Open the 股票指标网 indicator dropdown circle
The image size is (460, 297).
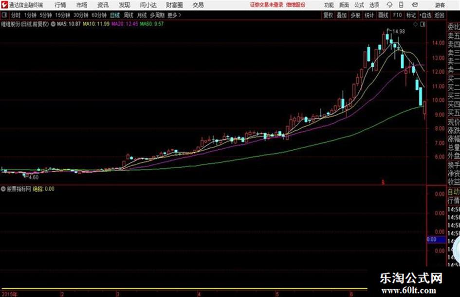pyautogui.click(x=3, y=189)
